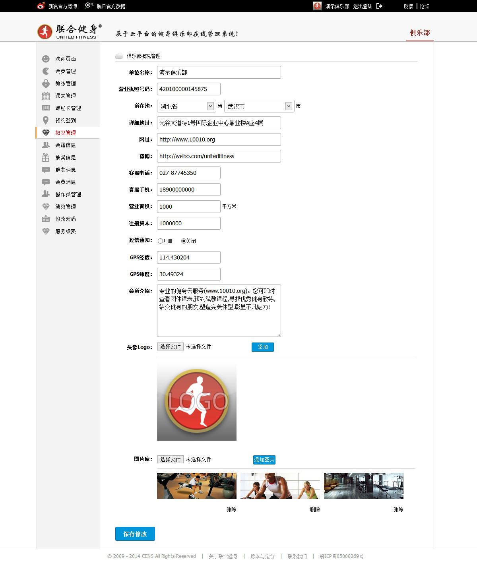The height and width of the screenshot is (569, 477).
Task: Select the 关闭 SMS notification radio button
Action: coord(184,241)
